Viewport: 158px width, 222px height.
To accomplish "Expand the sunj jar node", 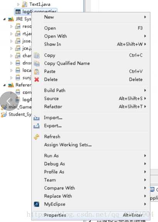I will (x=11, y=78).
